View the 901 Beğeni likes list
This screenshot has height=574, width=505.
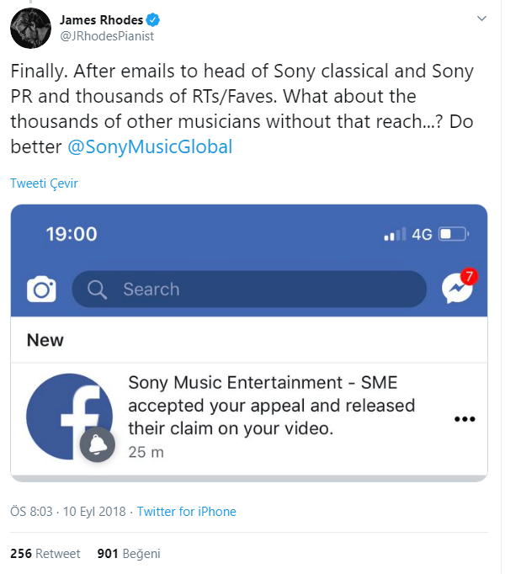tap(129, 554)
